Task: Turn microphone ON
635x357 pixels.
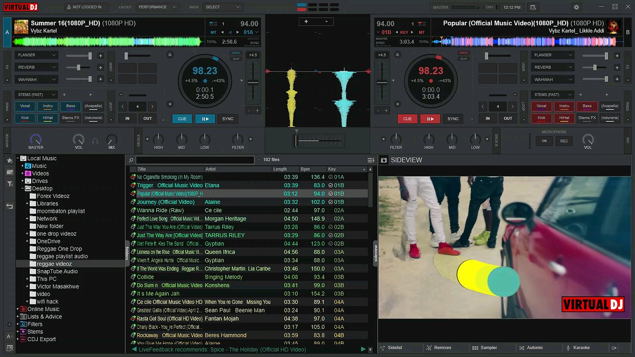Action: (544, 141)
